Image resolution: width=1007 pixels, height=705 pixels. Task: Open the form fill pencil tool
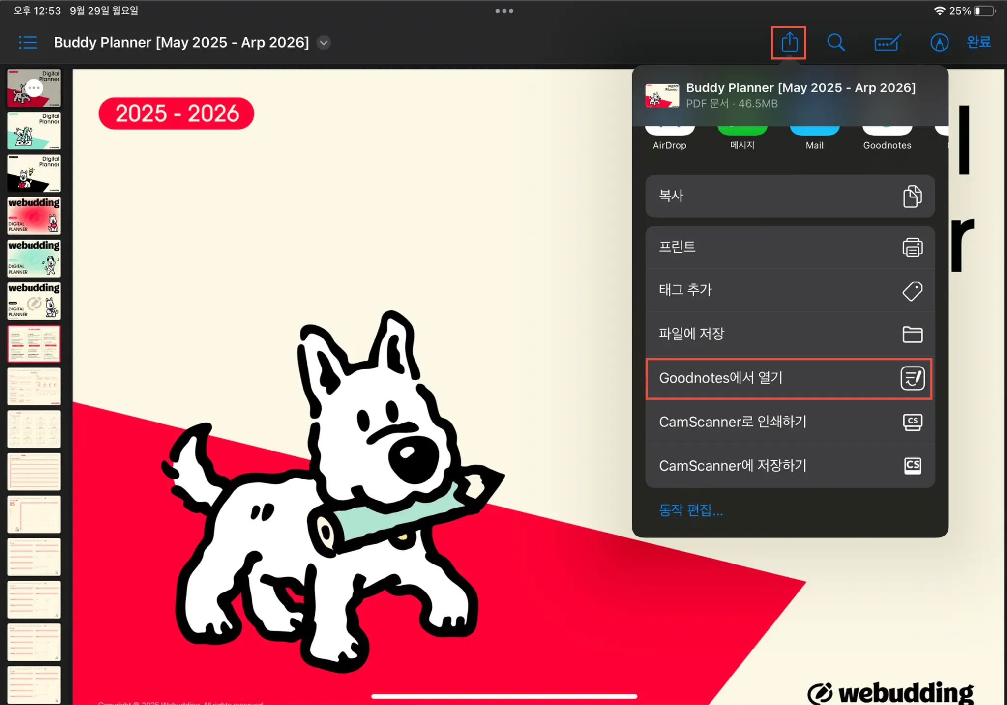click(887, 43)
